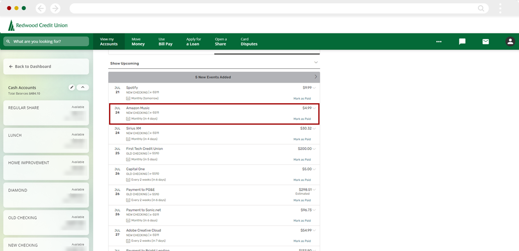Open the mail envelope messages icon

coord(486,41)
